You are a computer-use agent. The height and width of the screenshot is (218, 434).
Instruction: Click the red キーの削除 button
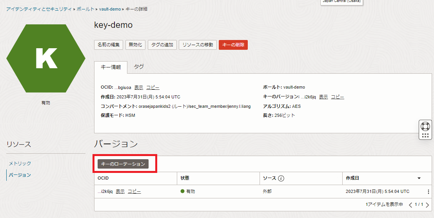[x=233, y=45]
